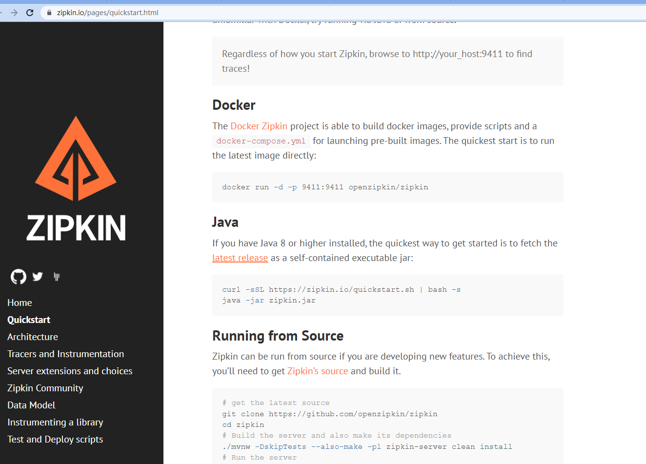Open the GitHub icon in sidebar
646x464 pixels.
19,277
